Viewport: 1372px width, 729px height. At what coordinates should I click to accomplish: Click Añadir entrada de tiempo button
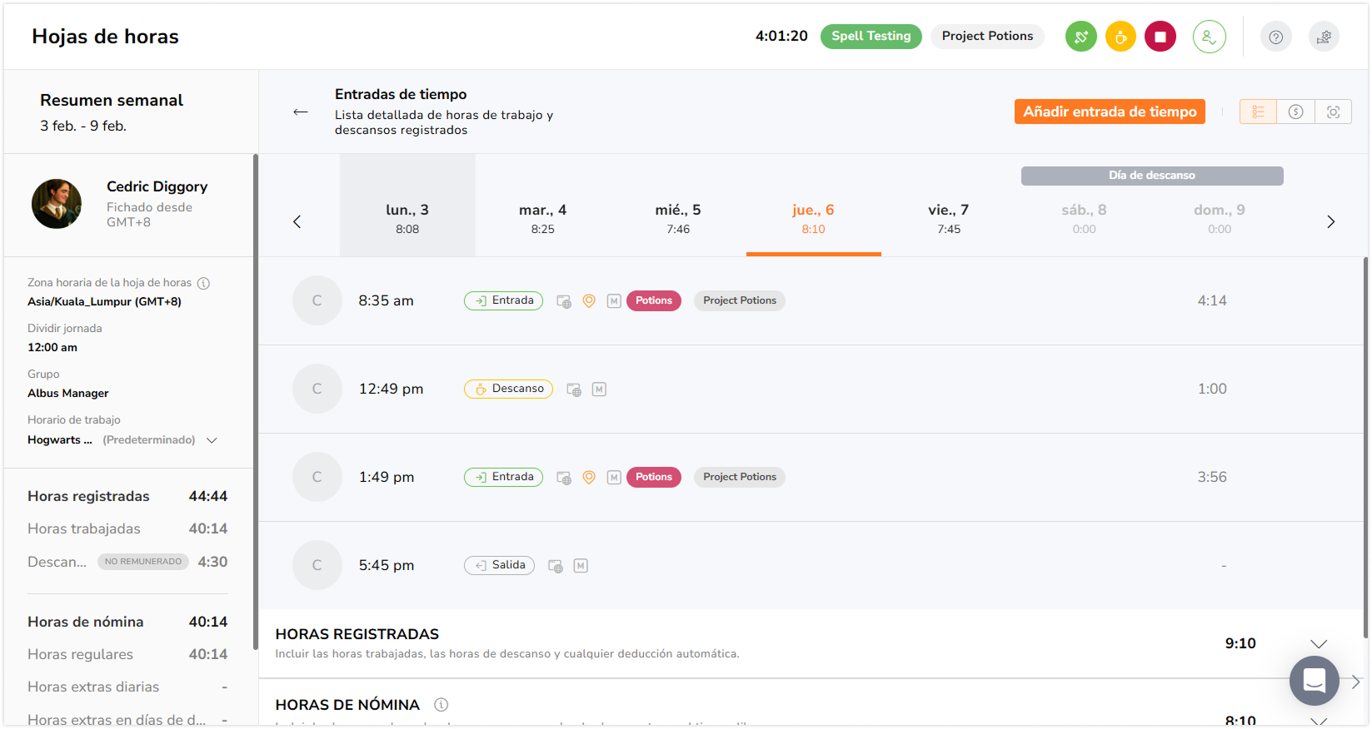(1110, 112)
